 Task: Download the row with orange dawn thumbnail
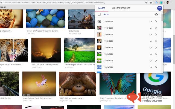[151, 48]
